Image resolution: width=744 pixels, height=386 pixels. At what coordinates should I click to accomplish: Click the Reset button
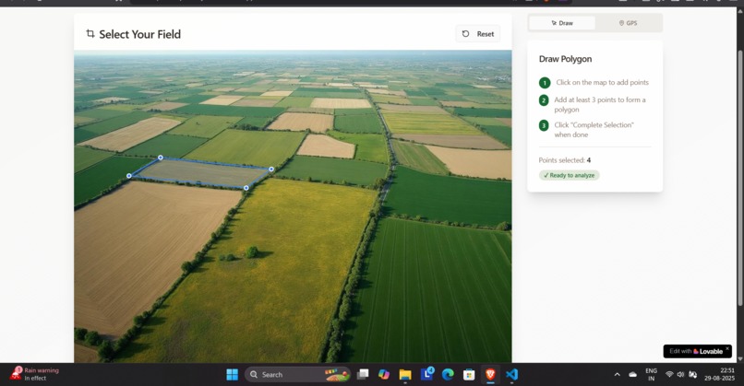point(478,34)
